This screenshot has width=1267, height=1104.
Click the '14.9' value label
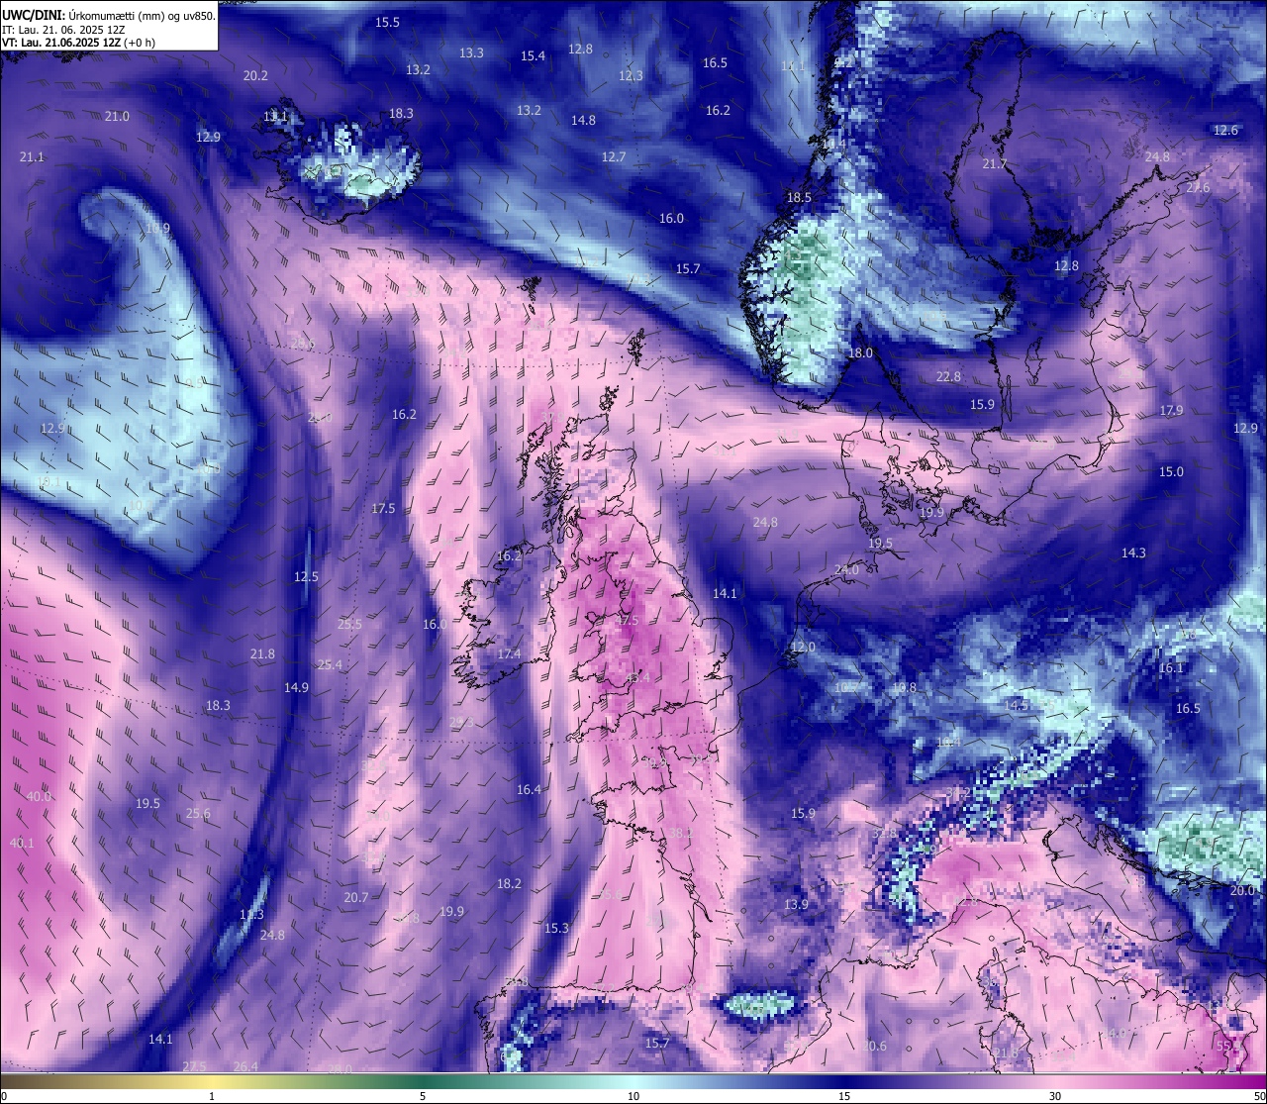click(296, 687)
